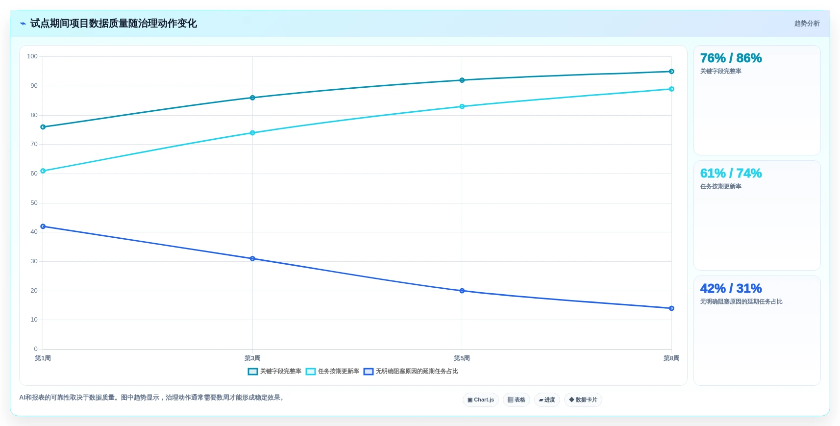Click the 50 y-axis label

tap(34, 203)
